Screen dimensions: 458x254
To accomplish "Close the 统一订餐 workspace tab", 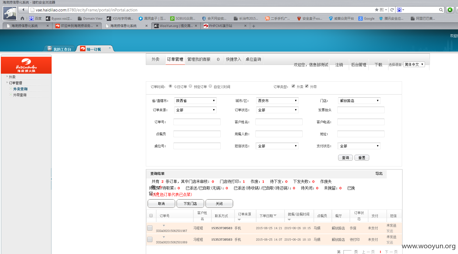I will coord(110,48).
